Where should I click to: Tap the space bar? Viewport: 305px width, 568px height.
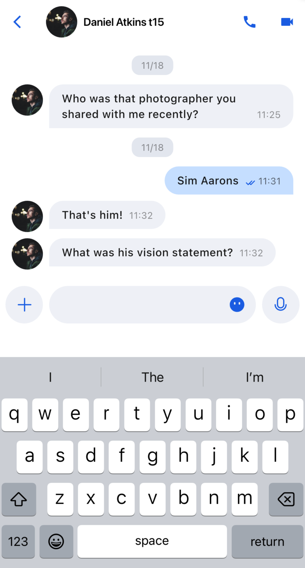(152, 541)
